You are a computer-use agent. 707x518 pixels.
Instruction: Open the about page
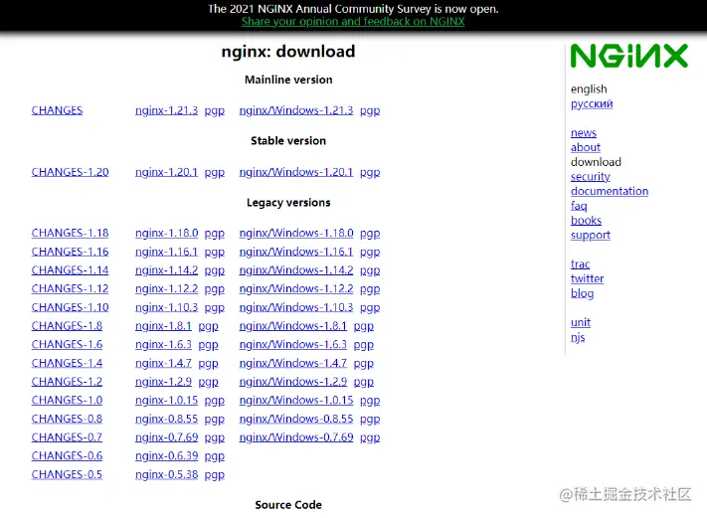586,147
